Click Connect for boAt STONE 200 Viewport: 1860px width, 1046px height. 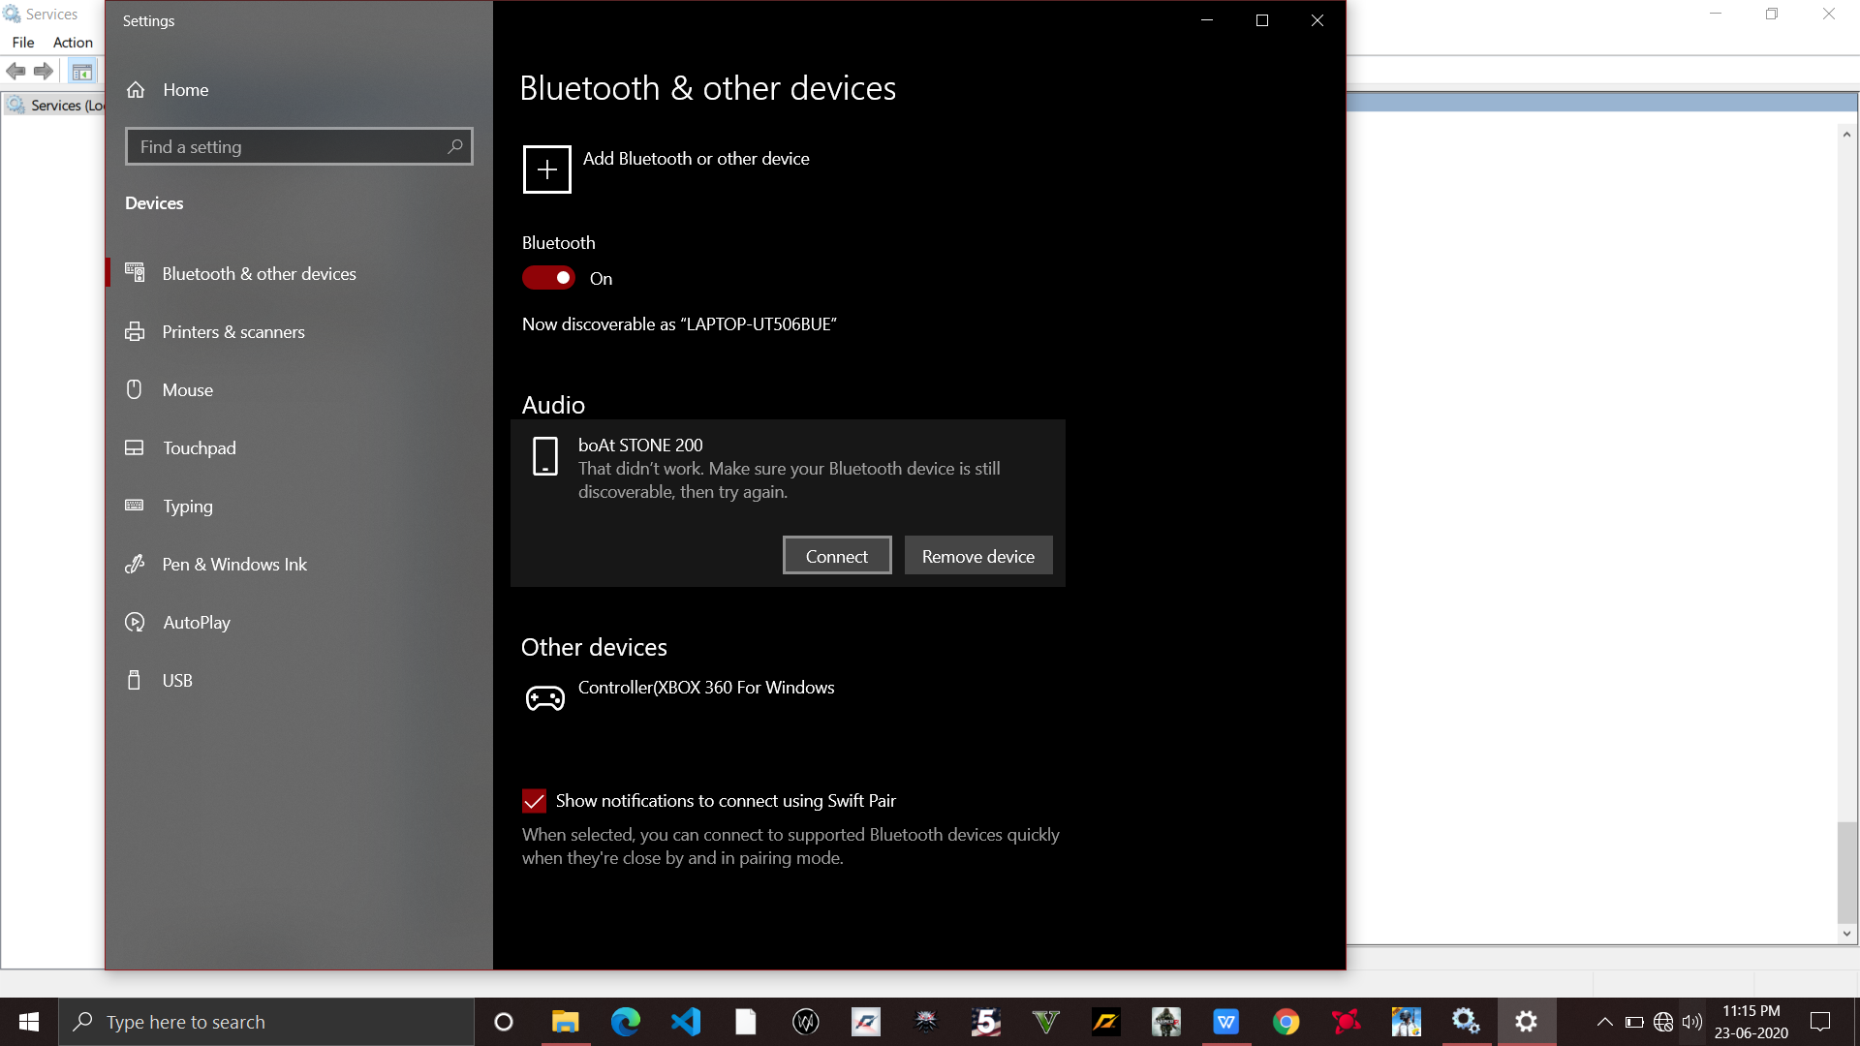(837, 556)
